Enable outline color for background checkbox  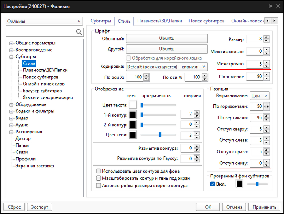[98, 171]
